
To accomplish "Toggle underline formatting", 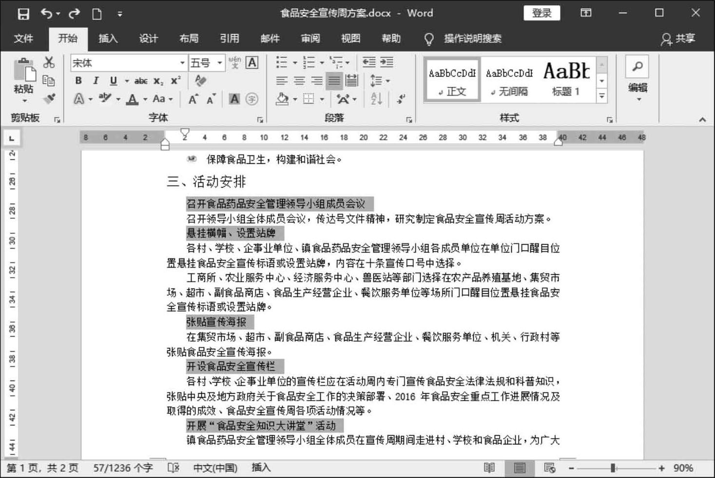I will [x=113, y=81].
